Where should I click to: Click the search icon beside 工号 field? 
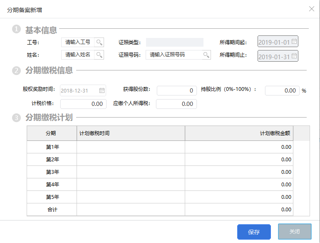coord(99,42)
